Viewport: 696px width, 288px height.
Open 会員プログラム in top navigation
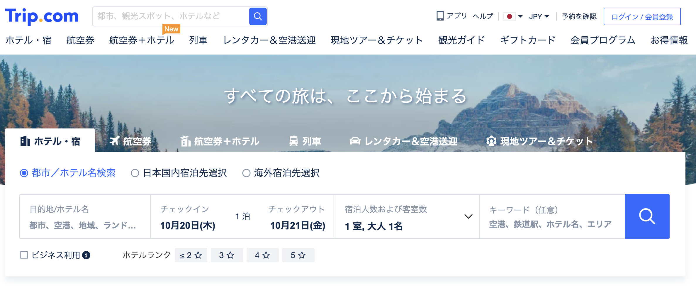click(x=603, y=40)
